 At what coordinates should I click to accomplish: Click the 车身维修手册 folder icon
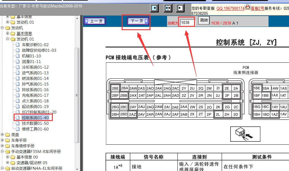point(7,146)
